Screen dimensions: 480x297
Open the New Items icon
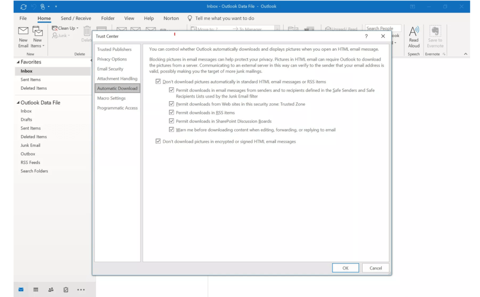[x=38, y=31]
